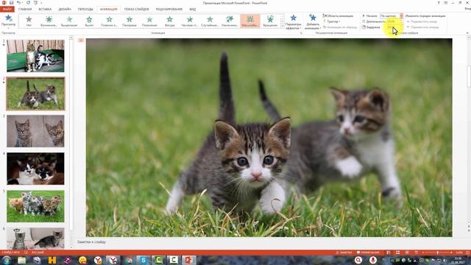The width and height of the screenshot is (471, 265).
Task: Apply the Возникновение animation effect
Action: (49, 21)
